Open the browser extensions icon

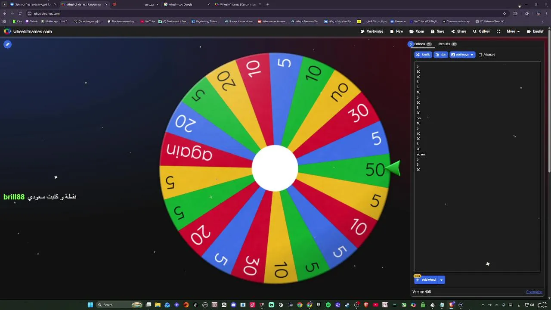[515, 13]
